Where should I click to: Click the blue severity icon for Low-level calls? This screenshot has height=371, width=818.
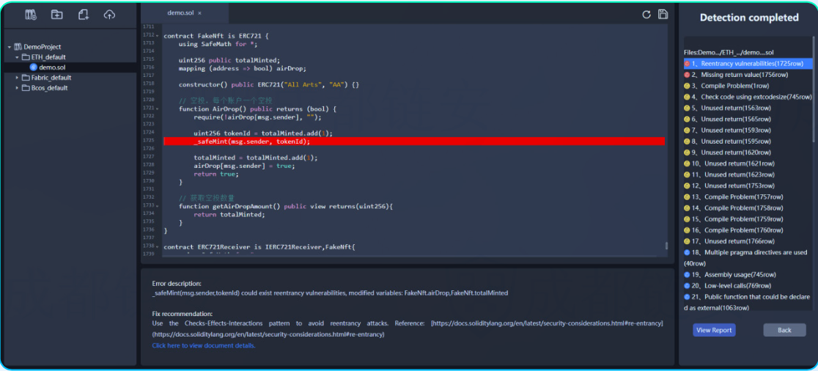687,285
